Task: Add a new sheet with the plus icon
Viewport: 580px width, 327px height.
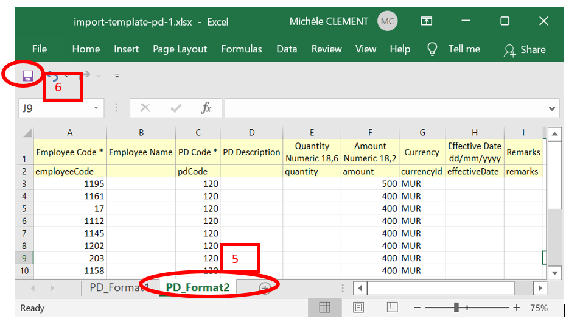Action: 265,288
